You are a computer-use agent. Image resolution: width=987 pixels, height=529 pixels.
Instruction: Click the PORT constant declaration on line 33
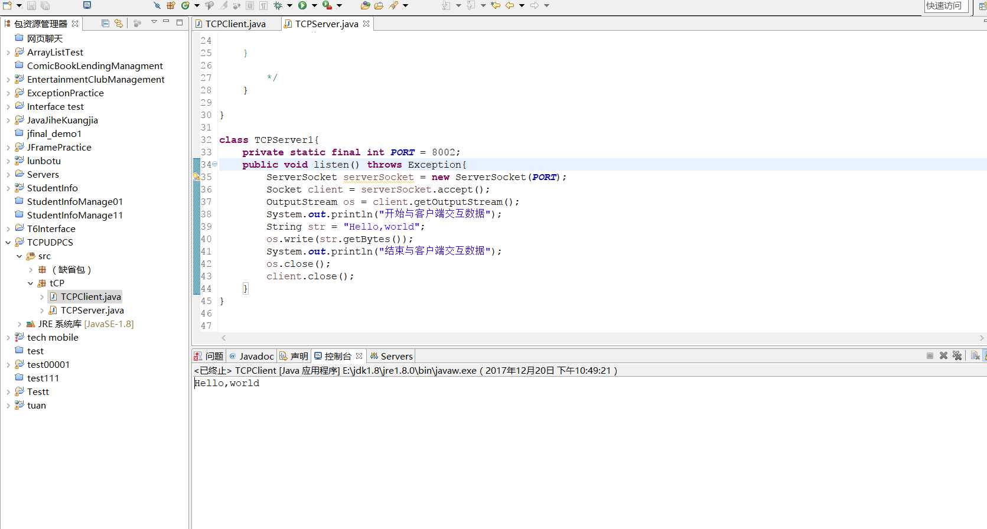point(402,152)
